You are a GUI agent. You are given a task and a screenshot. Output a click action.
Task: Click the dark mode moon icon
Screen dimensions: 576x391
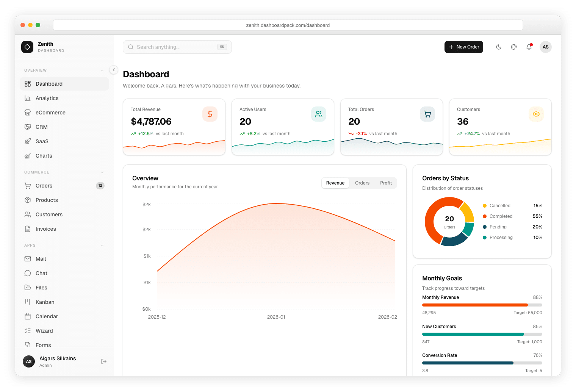(499, 47)
